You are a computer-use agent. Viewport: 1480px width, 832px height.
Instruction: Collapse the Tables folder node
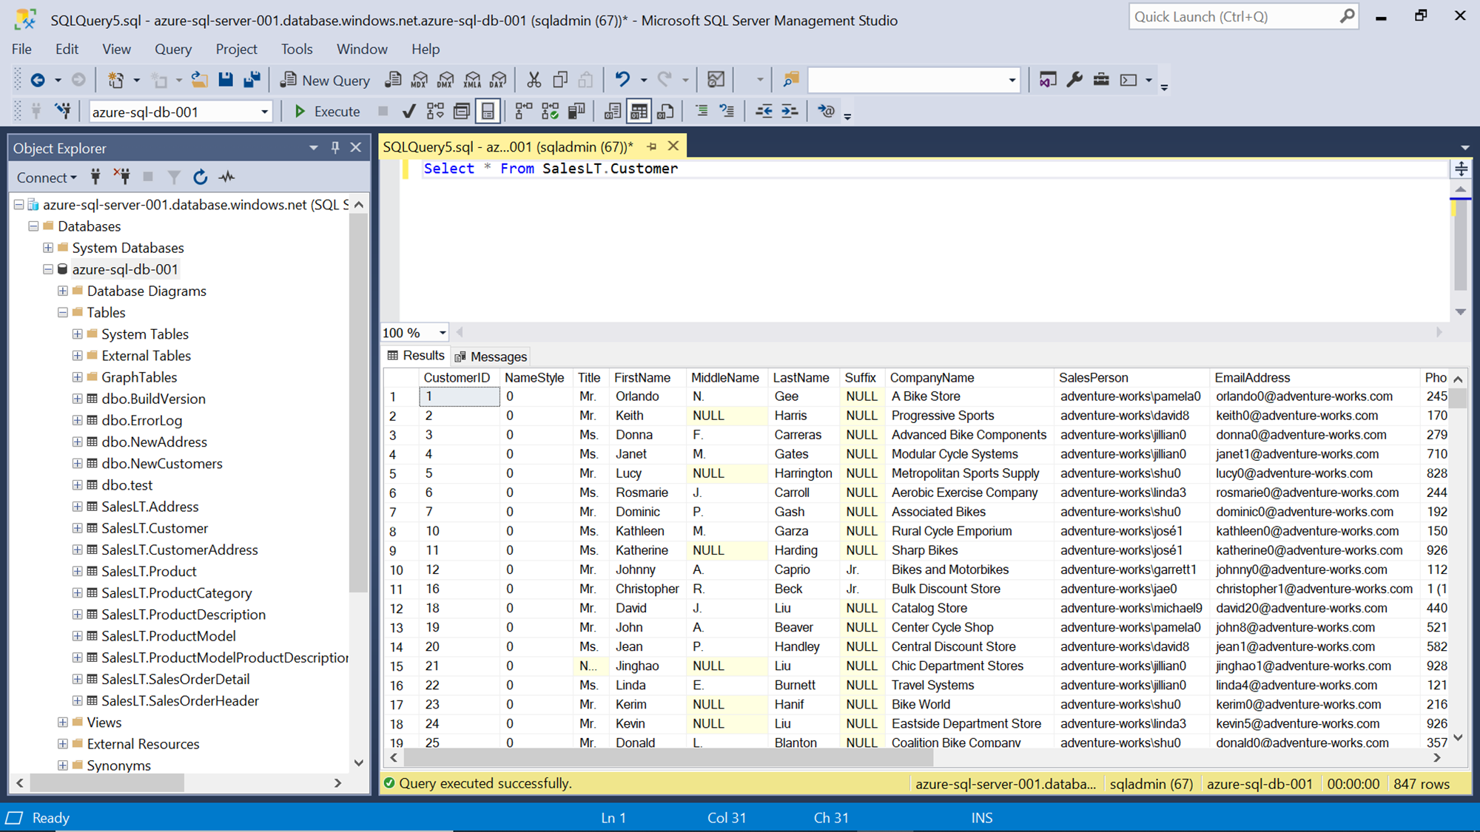click(x=63, y=313)
